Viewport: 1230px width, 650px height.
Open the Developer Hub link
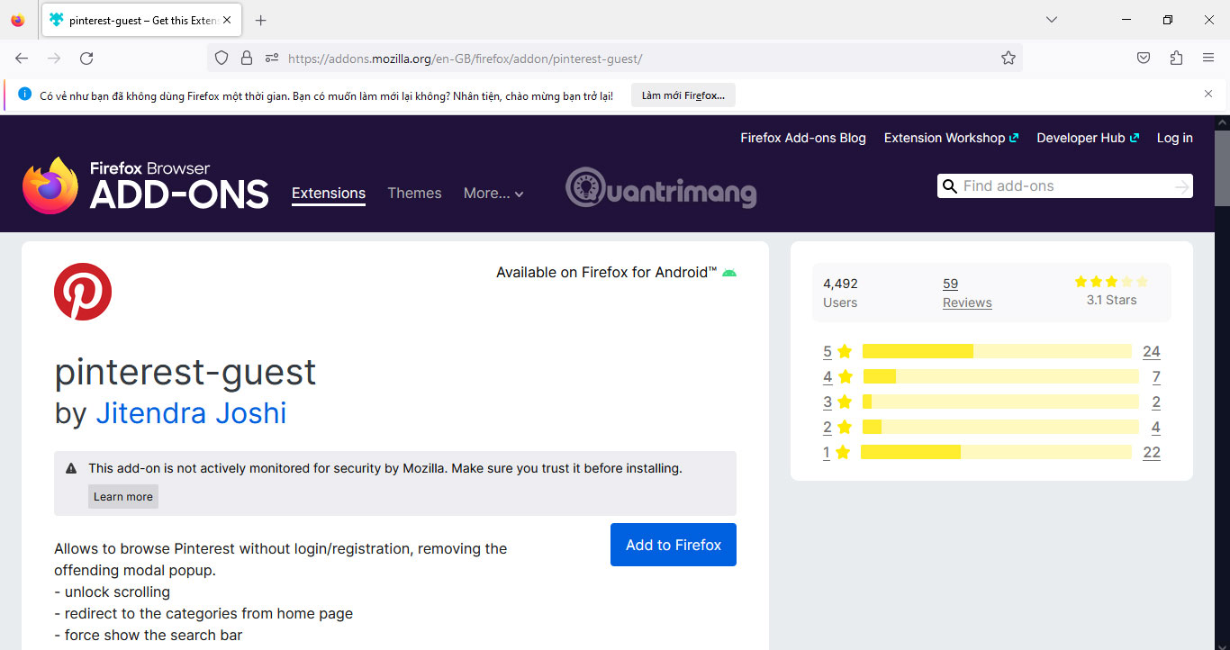[x=1088, y=138]
